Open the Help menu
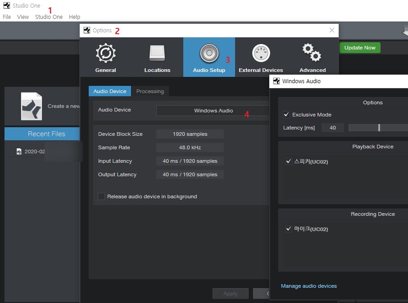This screenshot has width=408, height=303. [x=74, y=17]
